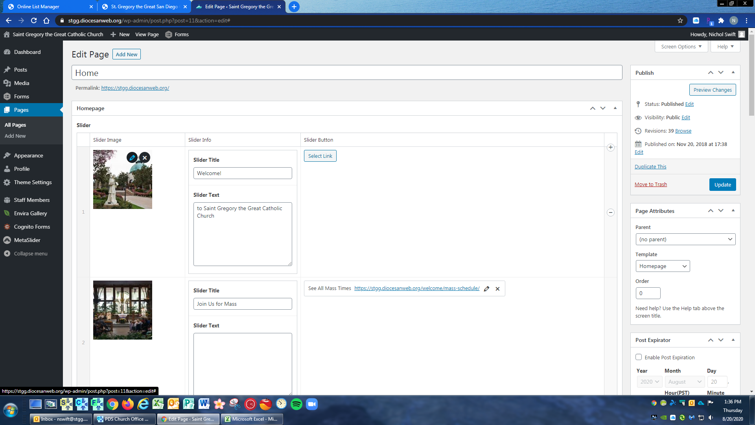Enable Post Expiration checkbox
Viewport: 755px width, 425px height.
[639, 357]
